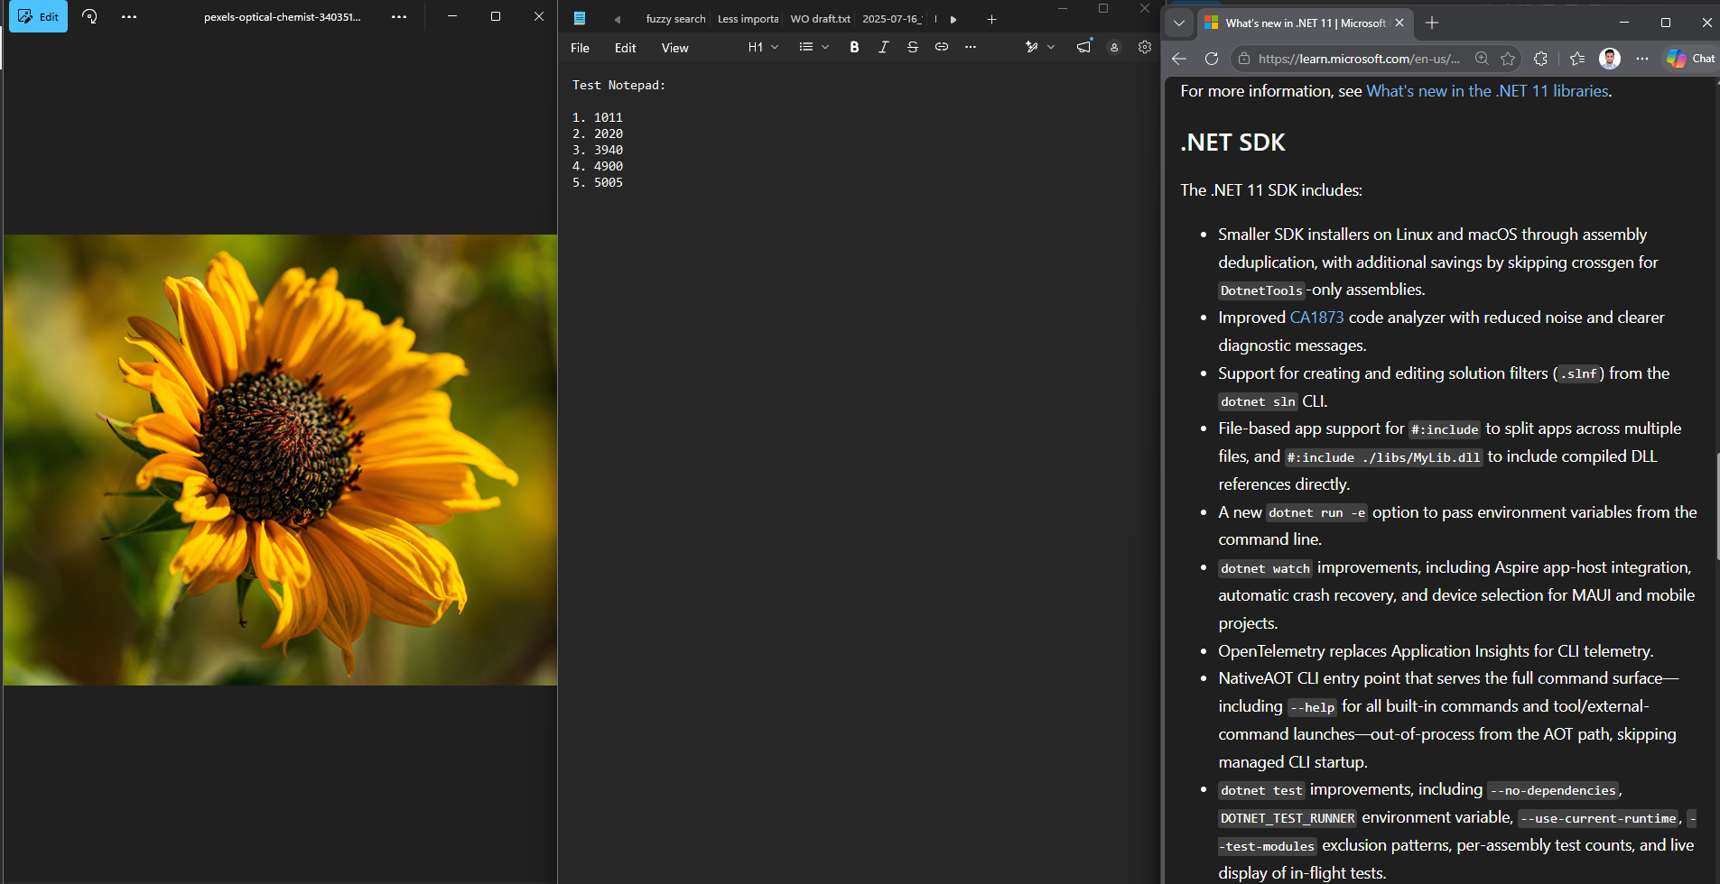Open the Notepad File menu

point(580,48)
